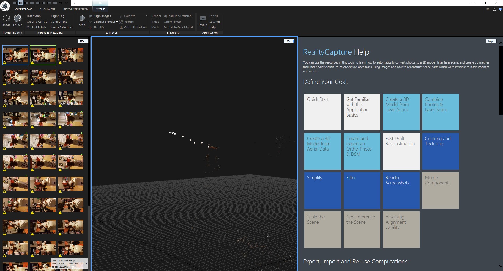
Task: Click the 2Ds view label button
Action: 83,41
